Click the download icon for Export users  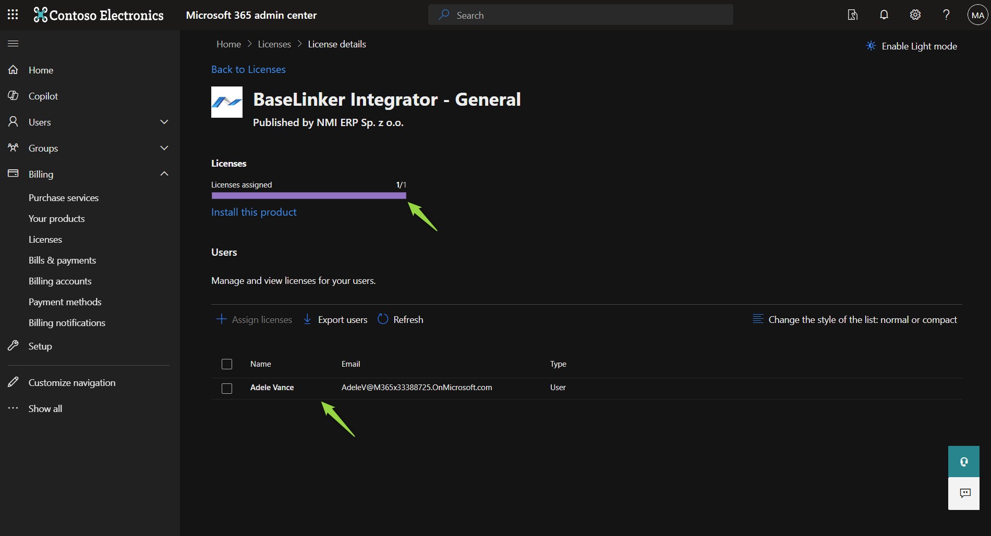click(x=308, y=319)
